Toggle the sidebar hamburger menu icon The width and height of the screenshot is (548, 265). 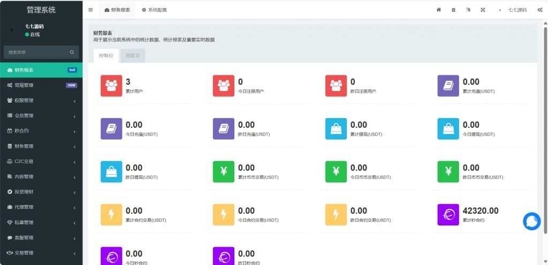[90, 10]
